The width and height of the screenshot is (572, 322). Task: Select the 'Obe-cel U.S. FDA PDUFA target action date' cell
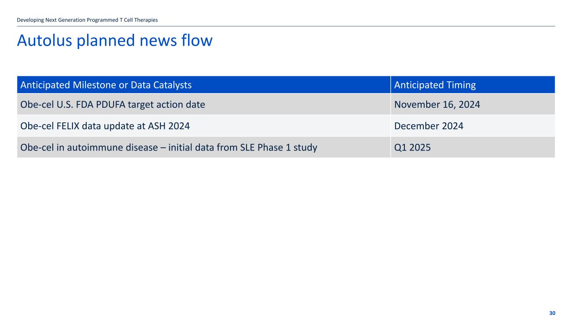tap(113, 104)
